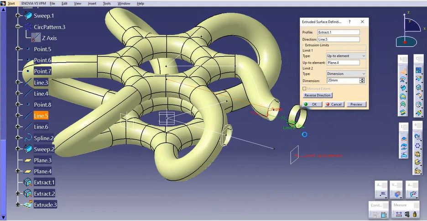This screenshot has width=427, height=221.
Task: Select the Constraint tool in Const toolbar
Action: pyautogui.click(x=383, y=214)
